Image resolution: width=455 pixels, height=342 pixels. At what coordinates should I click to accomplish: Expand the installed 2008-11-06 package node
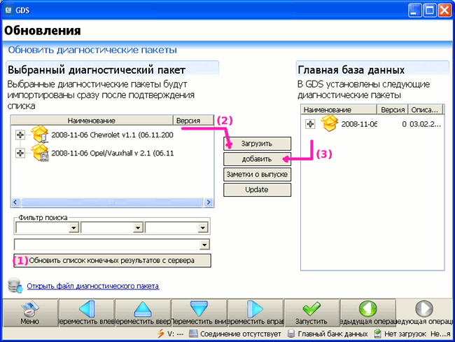coord(310,124)
